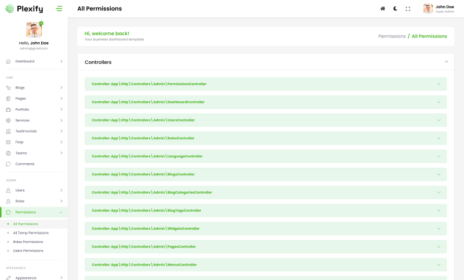Toggle dark mode with the moon icon
This screenshot has width=464, height=280.
click(396, 9)
